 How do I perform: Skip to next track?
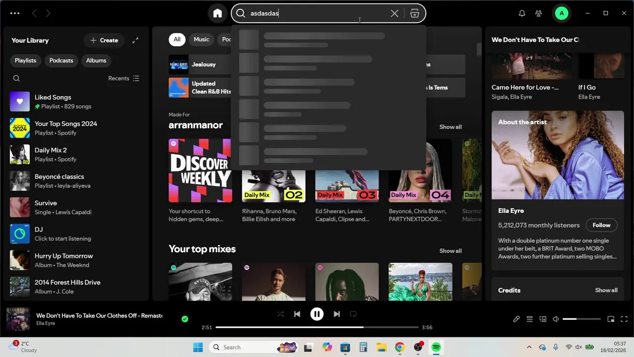click(x=337, y=314)
